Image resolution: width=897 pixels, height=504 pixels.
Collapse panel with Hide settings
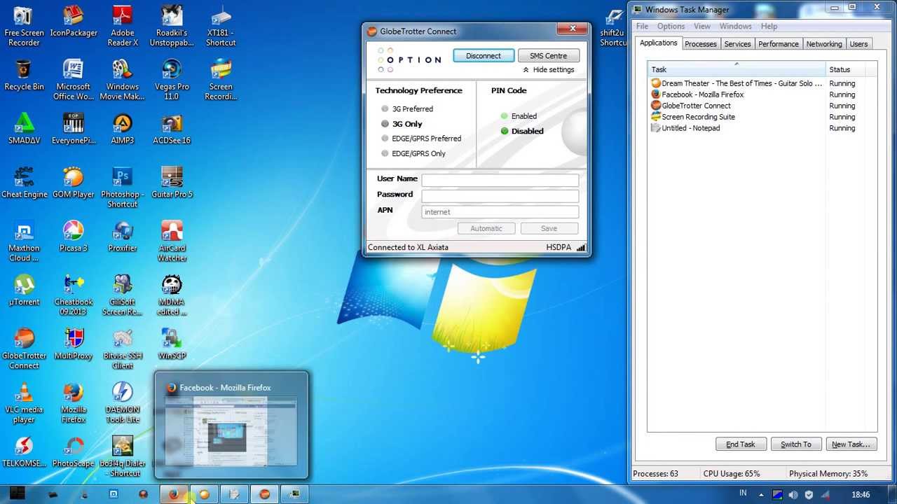[548, 70]
